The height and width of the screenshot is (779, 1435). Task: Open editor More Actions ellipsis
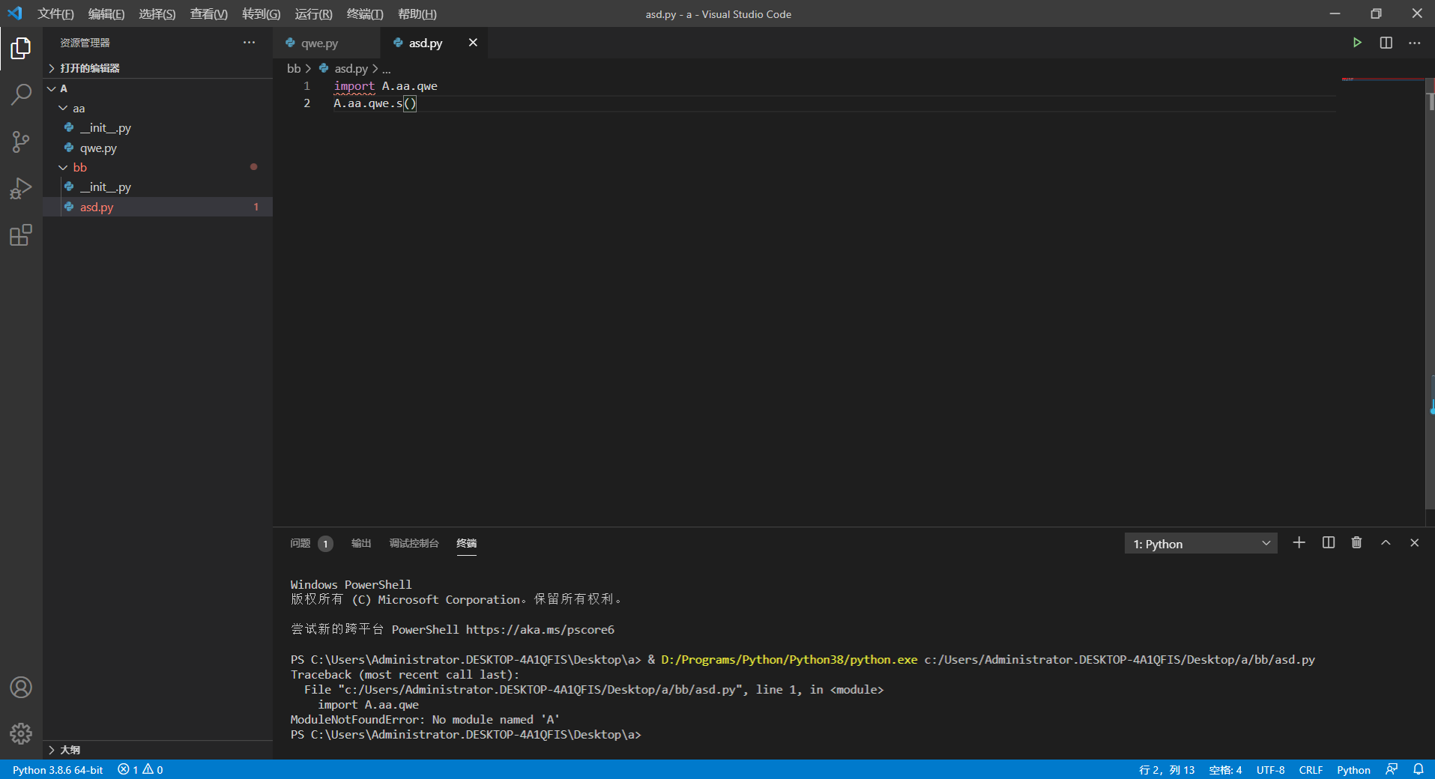click(x=1415, y=43)
